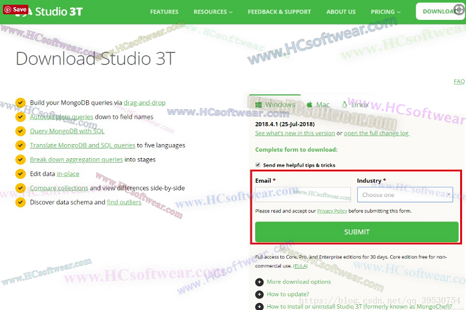The image size is (466, 310).
Task: Open the Features menu item
Action: click(164, 12)
